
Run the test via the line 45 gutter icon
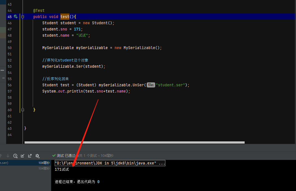pyautogui.click(x=16, y=17)
